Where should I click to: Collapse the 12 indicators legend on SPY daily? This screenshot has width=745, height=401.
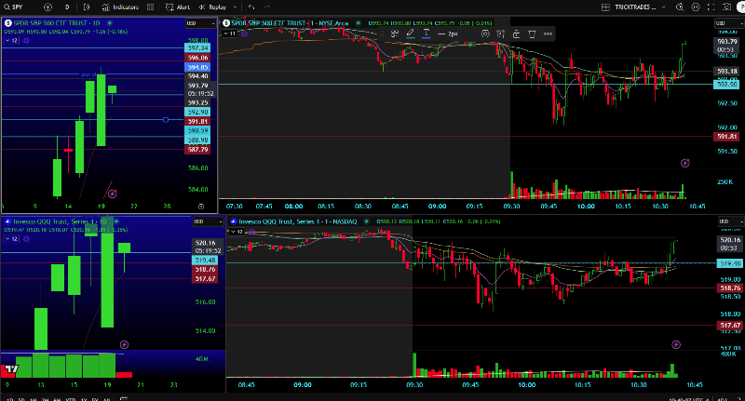pos(12,41)
